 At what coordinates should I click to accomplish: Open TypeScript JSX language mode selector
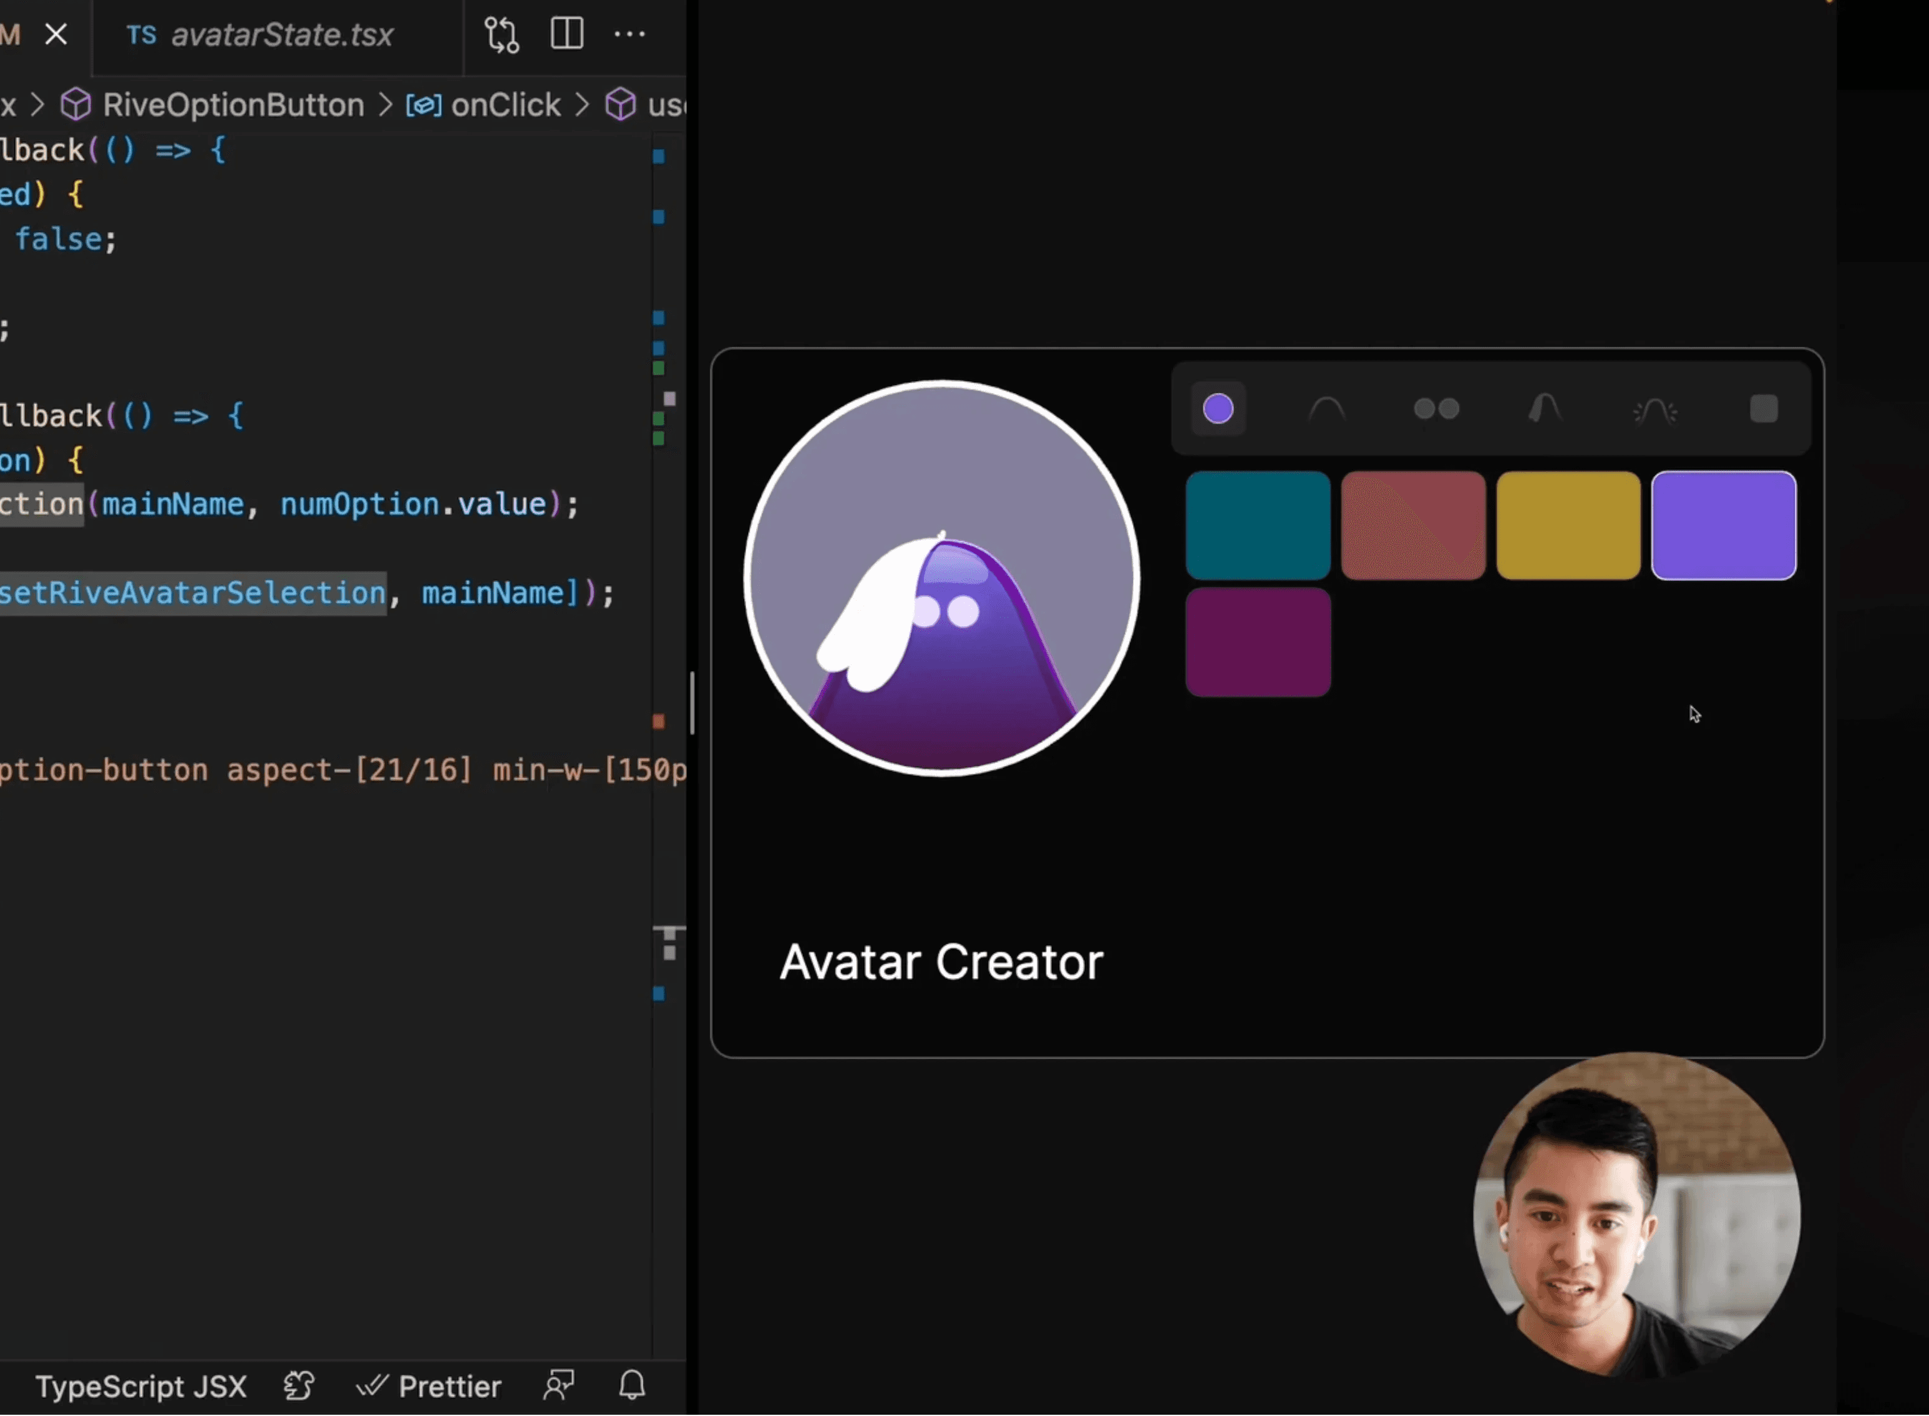point(140,1386)
